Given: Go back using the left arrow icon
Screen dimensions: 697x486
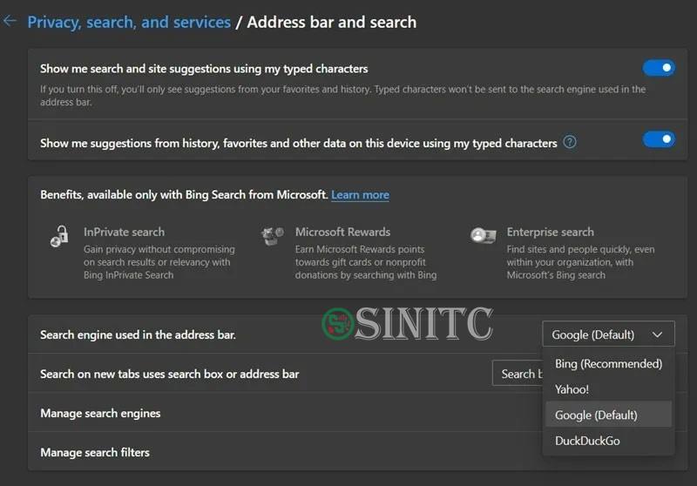Looking at the screenshot, I should coord(10,21).
